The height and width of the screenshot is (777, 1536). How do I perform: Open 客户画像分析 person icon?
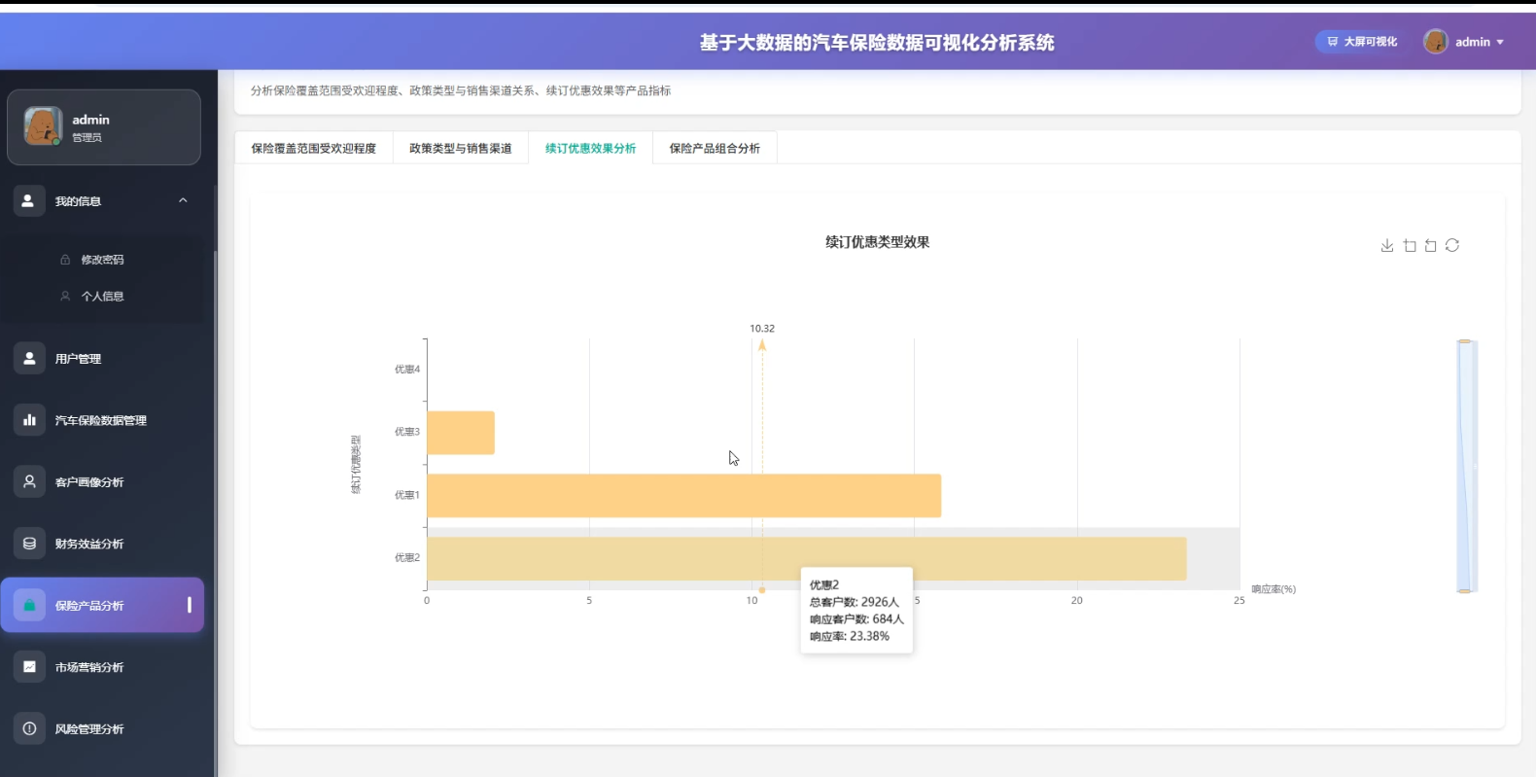click(29, 481)
